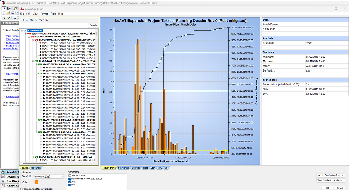Image resolution: width=349 pixels, height=190 pixels.
Task: Click the collapse levels icon in tree toolbar
Action: [36, 20]
